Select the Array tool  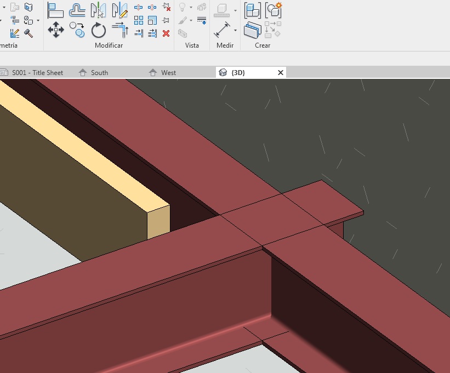point(139,20)
